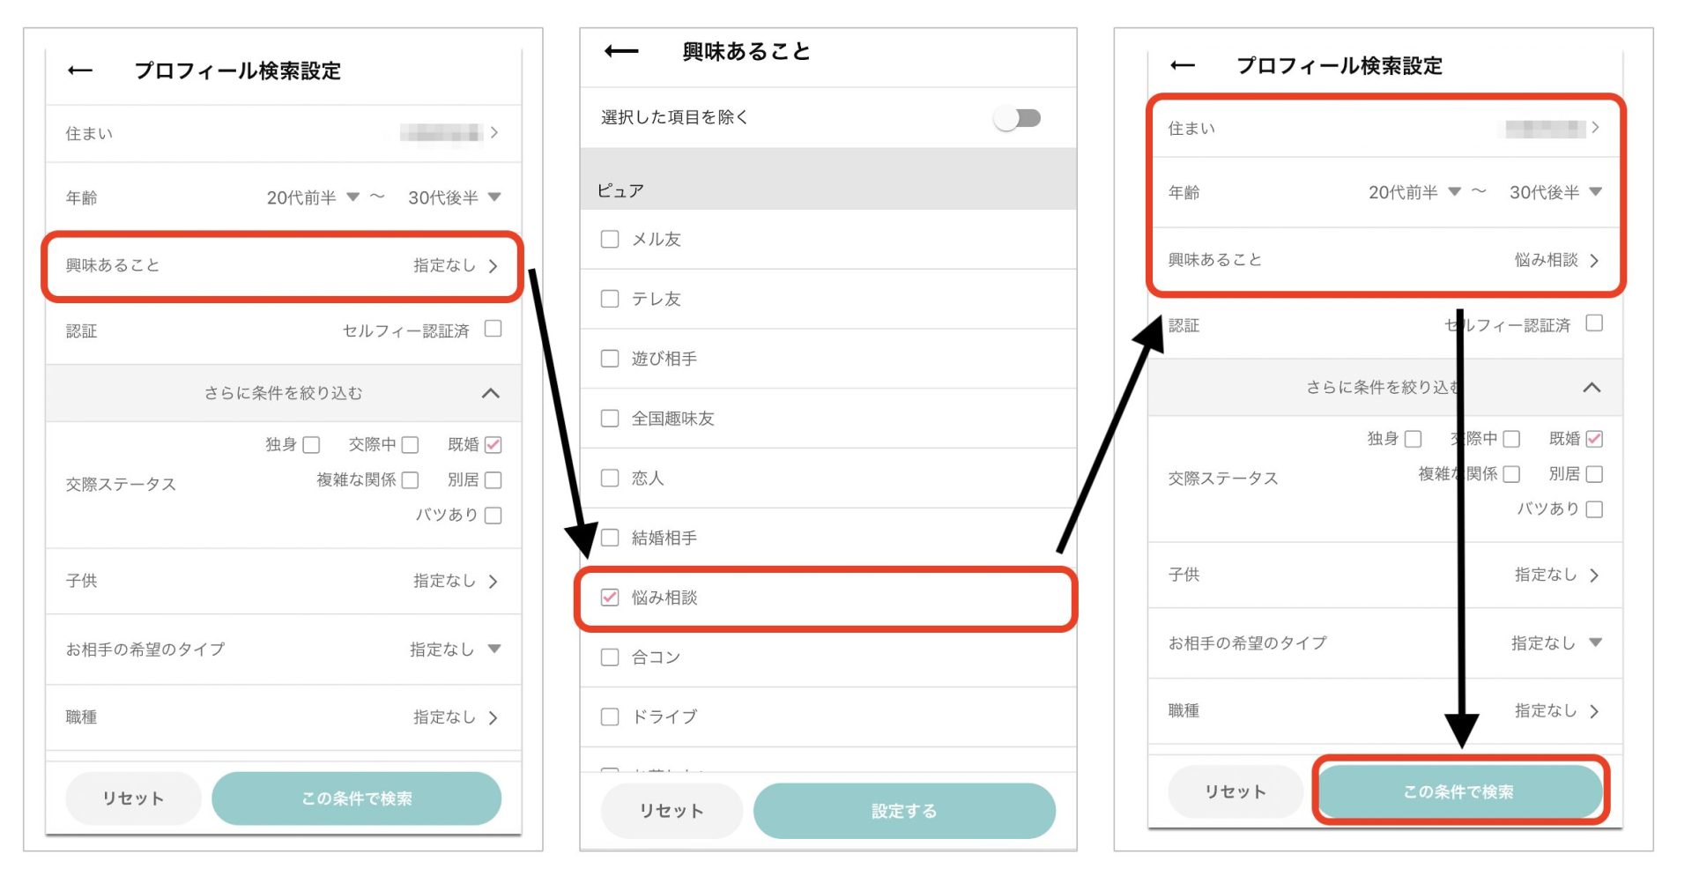Open 興味あること row showing 悩み相談
Image resolution: width=1692 pixels, height=876 pixels.
(x=1384, y=260)
